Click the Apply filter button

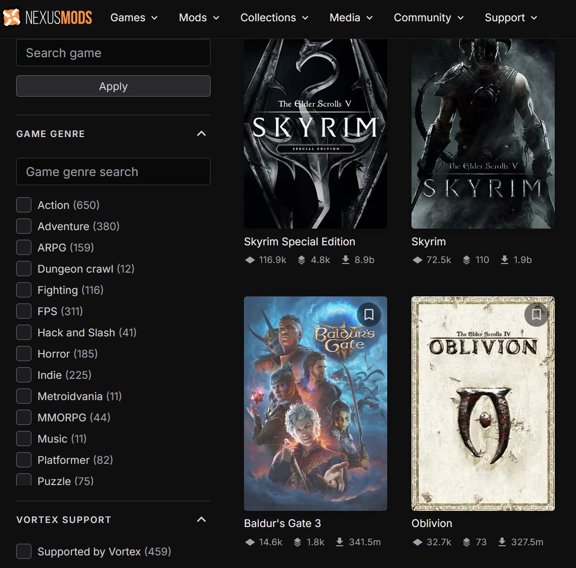coord(113,86)
